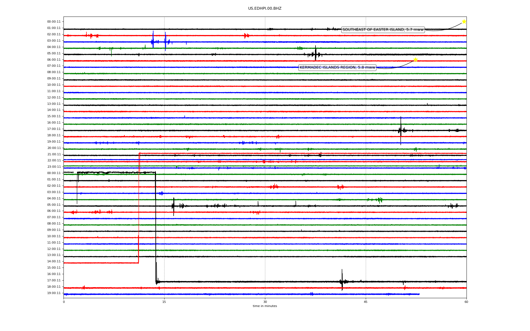This screenshot has width=530, height=331.
Task: Click the yellow star above Kermadec label
Action: click(x=415, y=60)
